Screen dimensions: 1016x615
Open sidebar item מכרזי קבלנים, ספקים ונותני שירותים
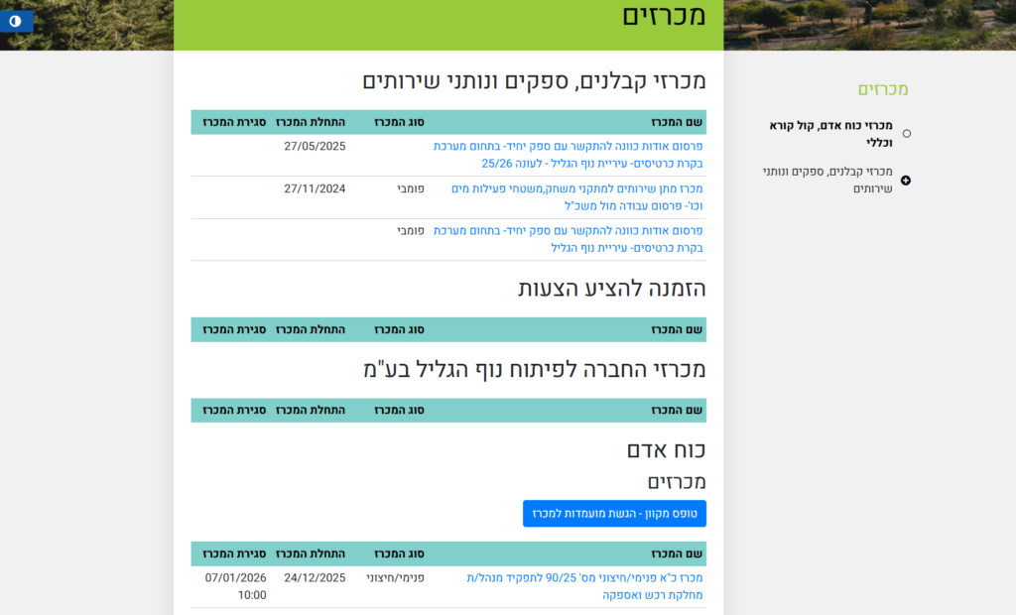[x=826, y=181]
